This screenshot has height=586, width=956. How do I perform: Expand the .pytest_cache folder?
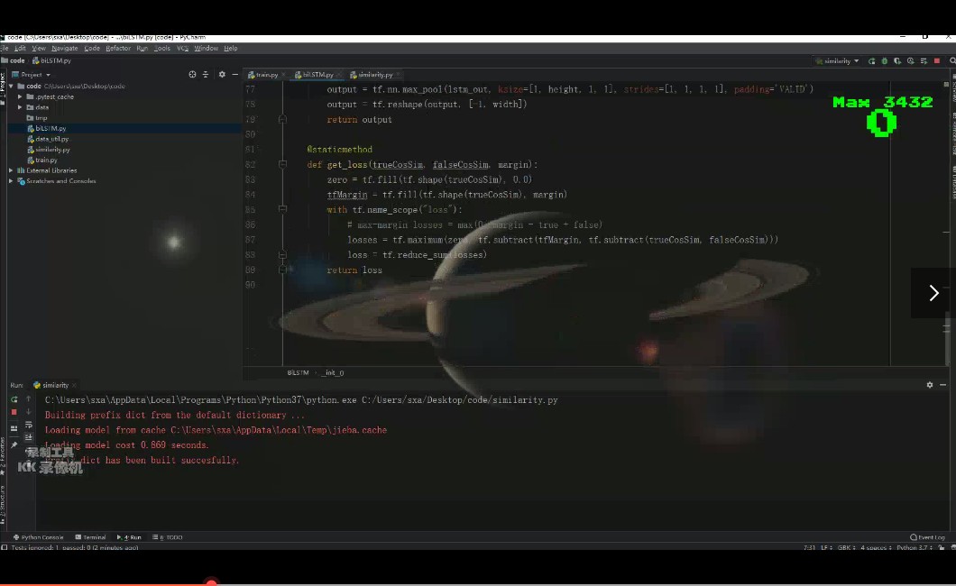pyautogui.click(x=20, y=96)
